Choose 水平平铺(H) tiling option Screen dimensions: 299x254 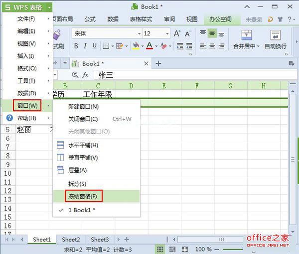(96, 145)
